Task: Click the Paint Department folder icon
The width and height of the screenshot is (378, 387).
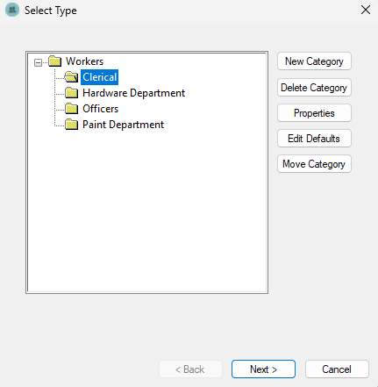Action: (72, 125)
